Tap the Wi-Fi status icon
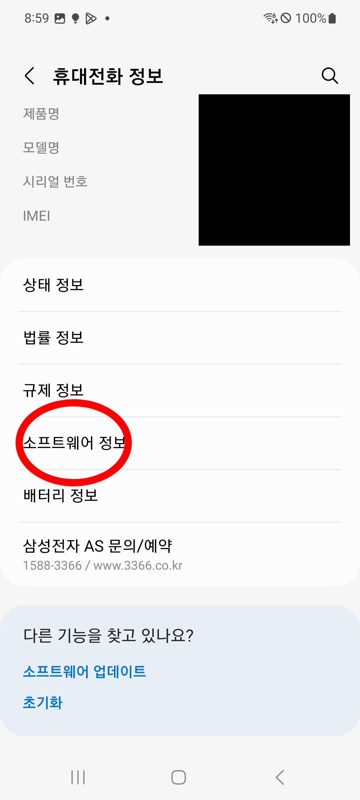360x800 pixels. pos(271,18)
